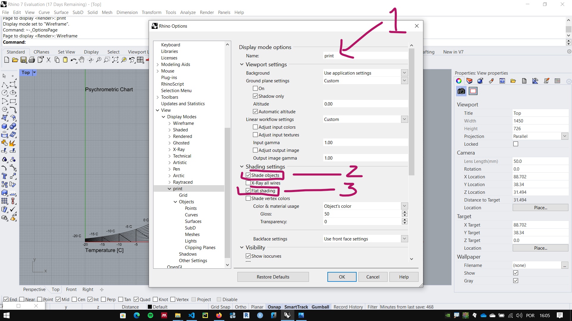Click the Zoom selected icon

pos(124,60)
